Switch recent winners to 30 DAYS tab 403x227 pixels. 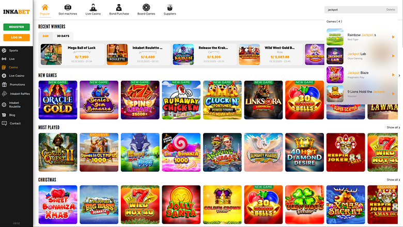63,36
